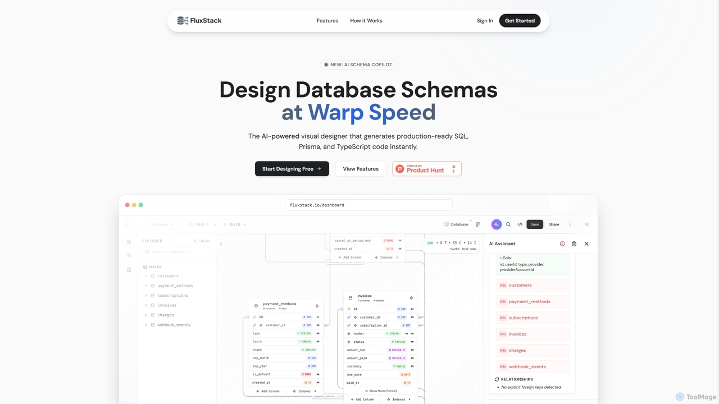
Task: Click the bookmark icon in the sidebar
Action: tap(129, 269)
